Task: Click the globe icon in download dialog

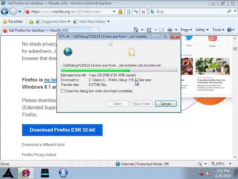Action: pyautogui.click(x=68, y=52)
